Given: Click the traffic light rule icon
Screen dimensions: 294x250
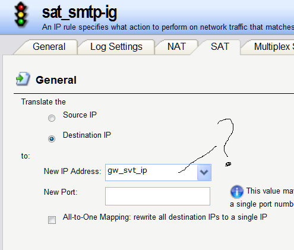Looking at the screenshot, I should coord(21,14).
